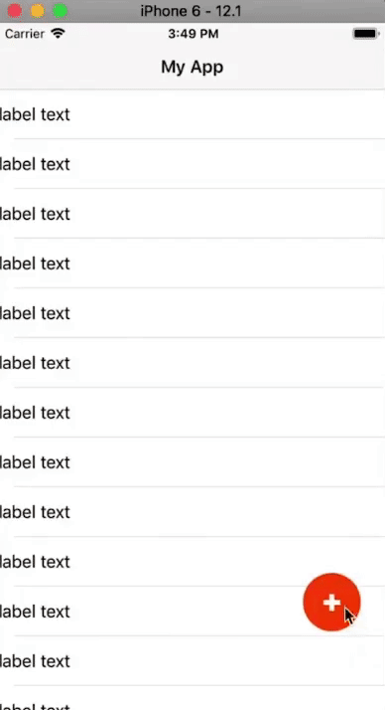Click the 'iPhone 6 - 12.1' window title
The height and width of the screenshot is (710, 385).
click(191, 11)
